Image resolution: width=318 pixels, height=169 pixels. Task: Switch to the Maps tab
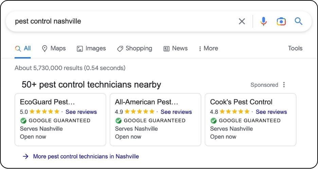tap(54, 48)
